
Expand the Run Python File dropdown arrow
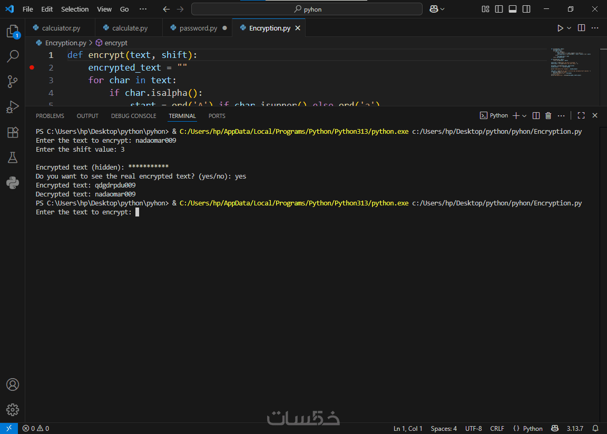pos(569,28)
